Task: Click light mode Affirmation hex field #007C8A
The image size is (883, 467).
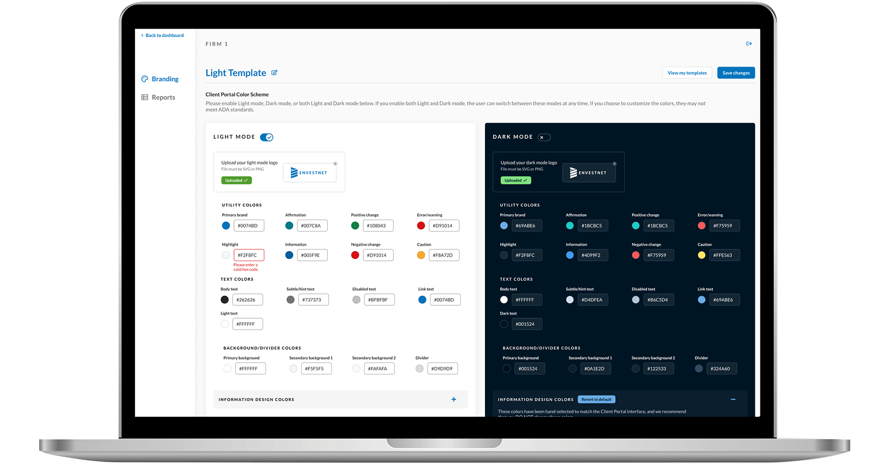Action: click(x=313, y=226)
